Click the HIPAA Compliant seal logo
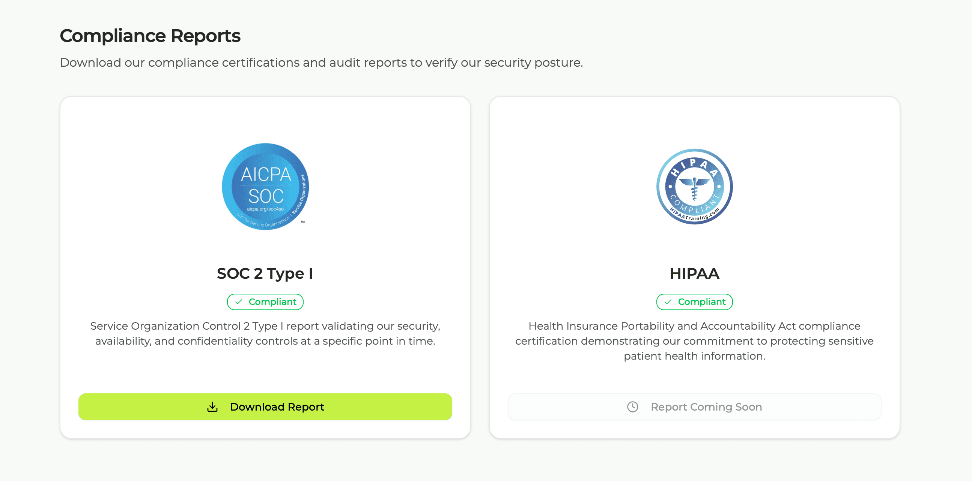Screen dimensions: 972x481 [694, 187]
